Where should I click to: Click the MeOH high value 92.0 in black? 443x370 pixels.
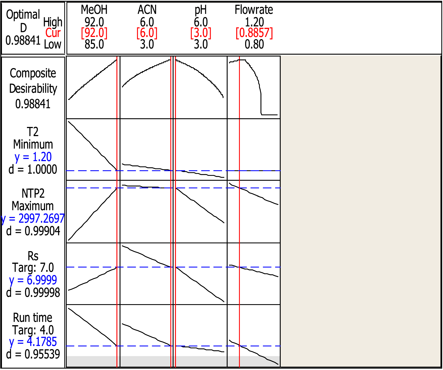click(94, 22)
